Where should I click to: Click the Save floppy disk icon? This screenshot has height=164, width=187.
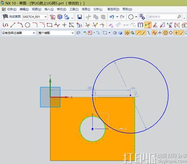(80, 17)
